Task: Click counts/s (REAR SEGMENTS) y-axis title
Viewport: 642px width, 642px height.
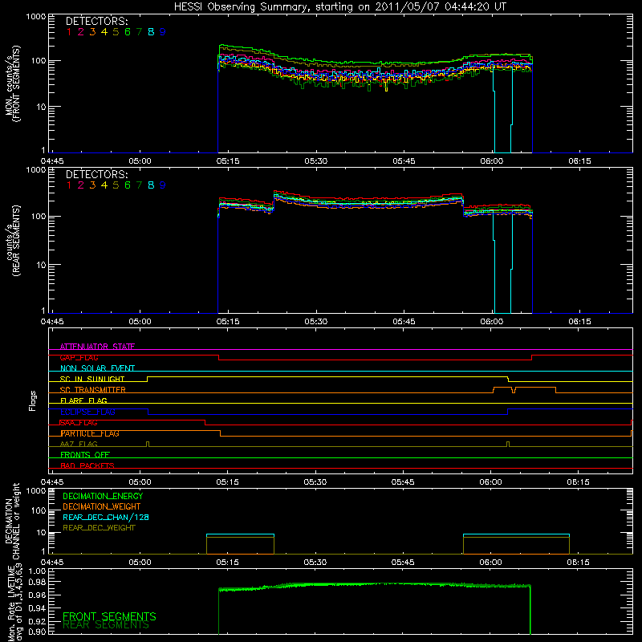Action: coord(12,241)
